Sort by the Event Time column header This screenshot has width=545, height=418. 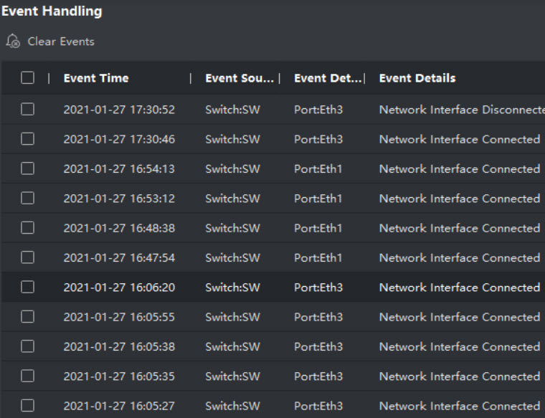[96, 78]
